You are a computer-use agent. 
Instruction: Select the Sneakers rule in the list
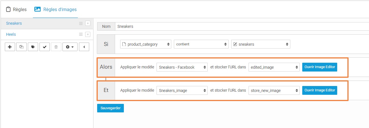(x=47, y=23)
